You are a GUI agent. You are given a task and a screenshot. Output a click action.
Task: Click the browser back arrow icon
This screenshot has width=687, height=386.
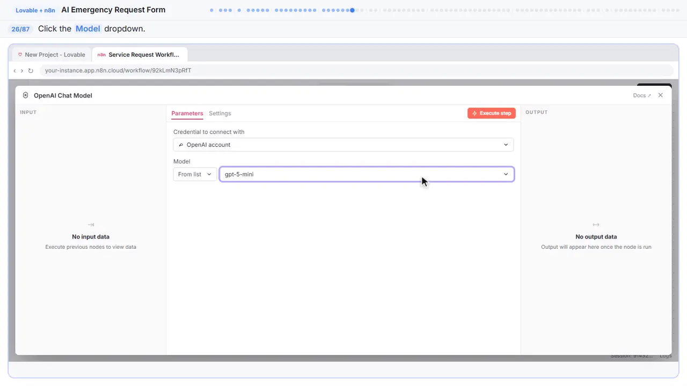click(x=14, y=71)
